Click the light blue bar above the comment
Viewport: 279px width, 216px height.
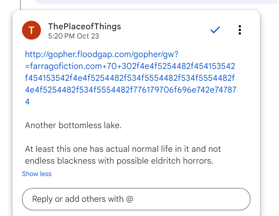coord(154,2)
